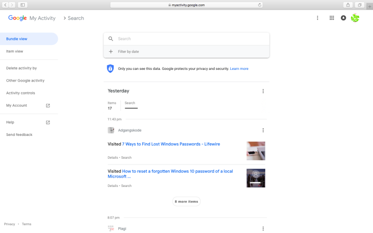The image size is (373, 233).
Task: Select Bundle view in sidebar
Action: (x=29, y=39)
